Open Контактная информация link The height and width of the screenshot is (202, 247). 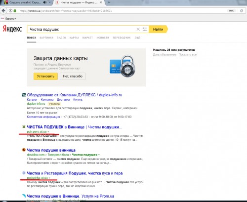[x=43, y=117]
